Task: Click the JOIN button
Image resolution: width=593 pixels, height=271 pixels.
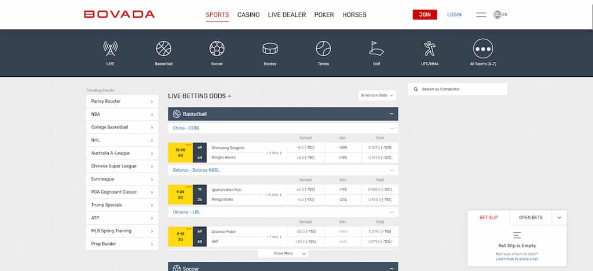Action: pos(424,14)
